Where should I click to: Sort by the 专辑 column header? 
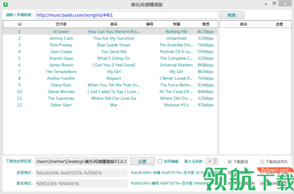pos(176,24)
